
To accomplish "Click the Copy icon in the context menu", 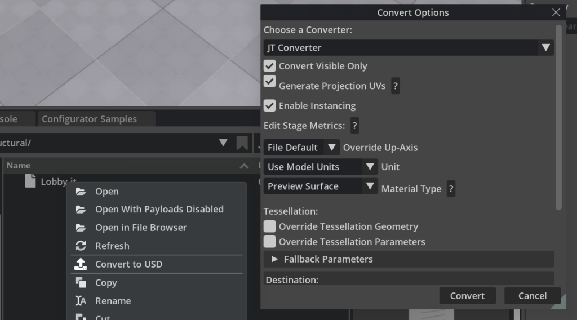I will pyautogui.click(x=81, y=283).
